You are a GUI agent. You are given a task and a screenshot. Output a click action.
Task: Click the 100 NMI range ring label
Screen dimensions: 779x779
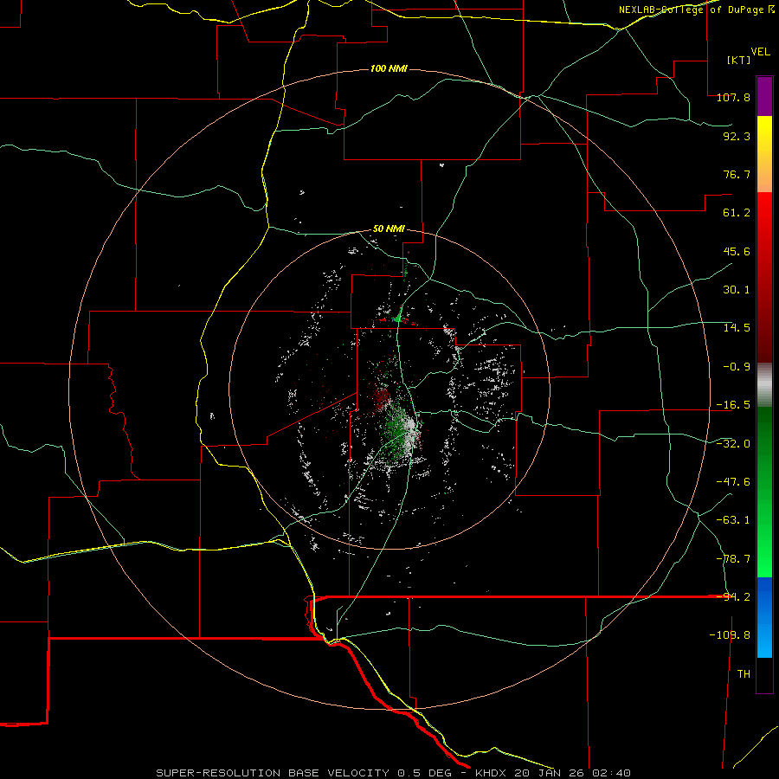(389, 68)
